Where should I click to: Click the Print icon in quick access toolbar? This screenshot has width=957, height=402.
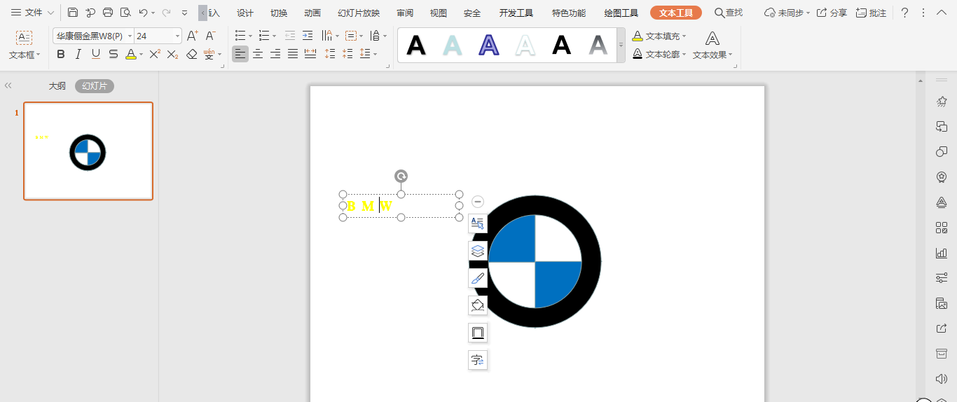108,13
